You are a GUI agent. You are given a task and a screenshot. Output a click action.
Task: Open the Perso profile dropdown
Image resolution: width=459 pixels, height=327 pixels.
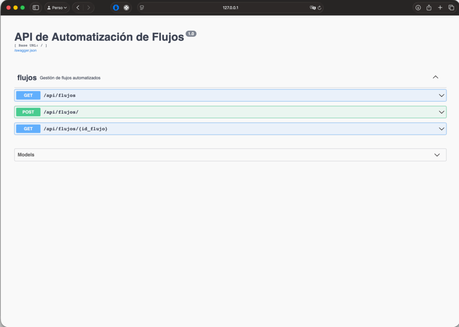point(57,8)
